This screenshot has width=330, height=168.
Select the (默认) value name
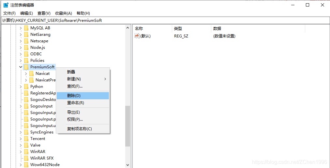pos(145,36)
